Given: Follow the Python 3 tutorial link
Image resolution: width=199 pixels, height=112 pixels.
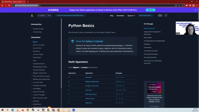Looking at the screenshot, I should (94, 41).
